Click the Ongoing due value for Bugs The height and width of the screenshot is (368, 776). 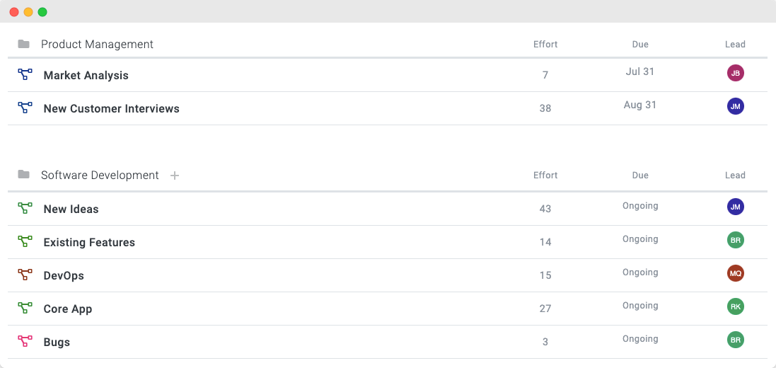(x=640, y=339)
